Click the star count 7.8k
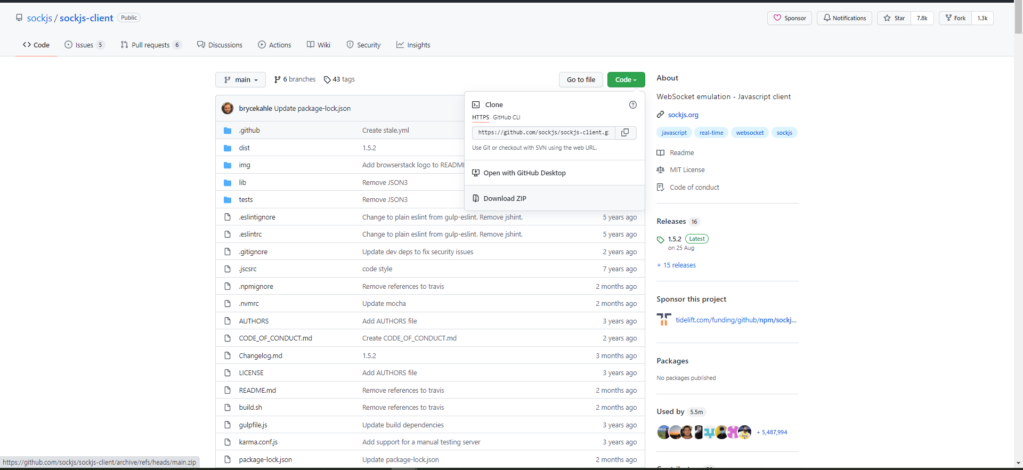This screenshot has width=1023, height=470. (922, 18)
